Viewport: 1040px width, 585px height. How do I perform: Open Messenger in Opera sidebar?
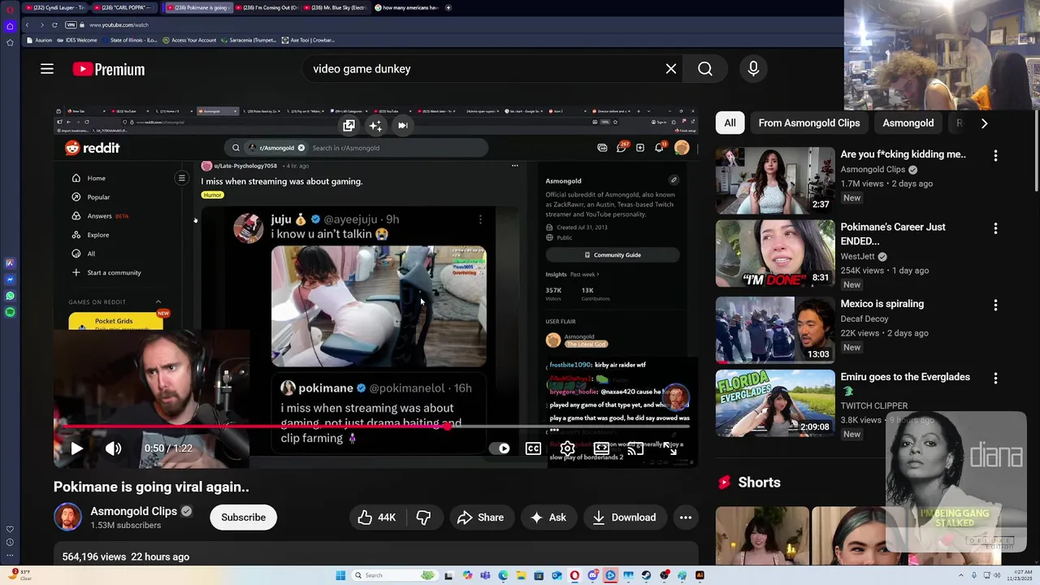[x=10, y=279]
